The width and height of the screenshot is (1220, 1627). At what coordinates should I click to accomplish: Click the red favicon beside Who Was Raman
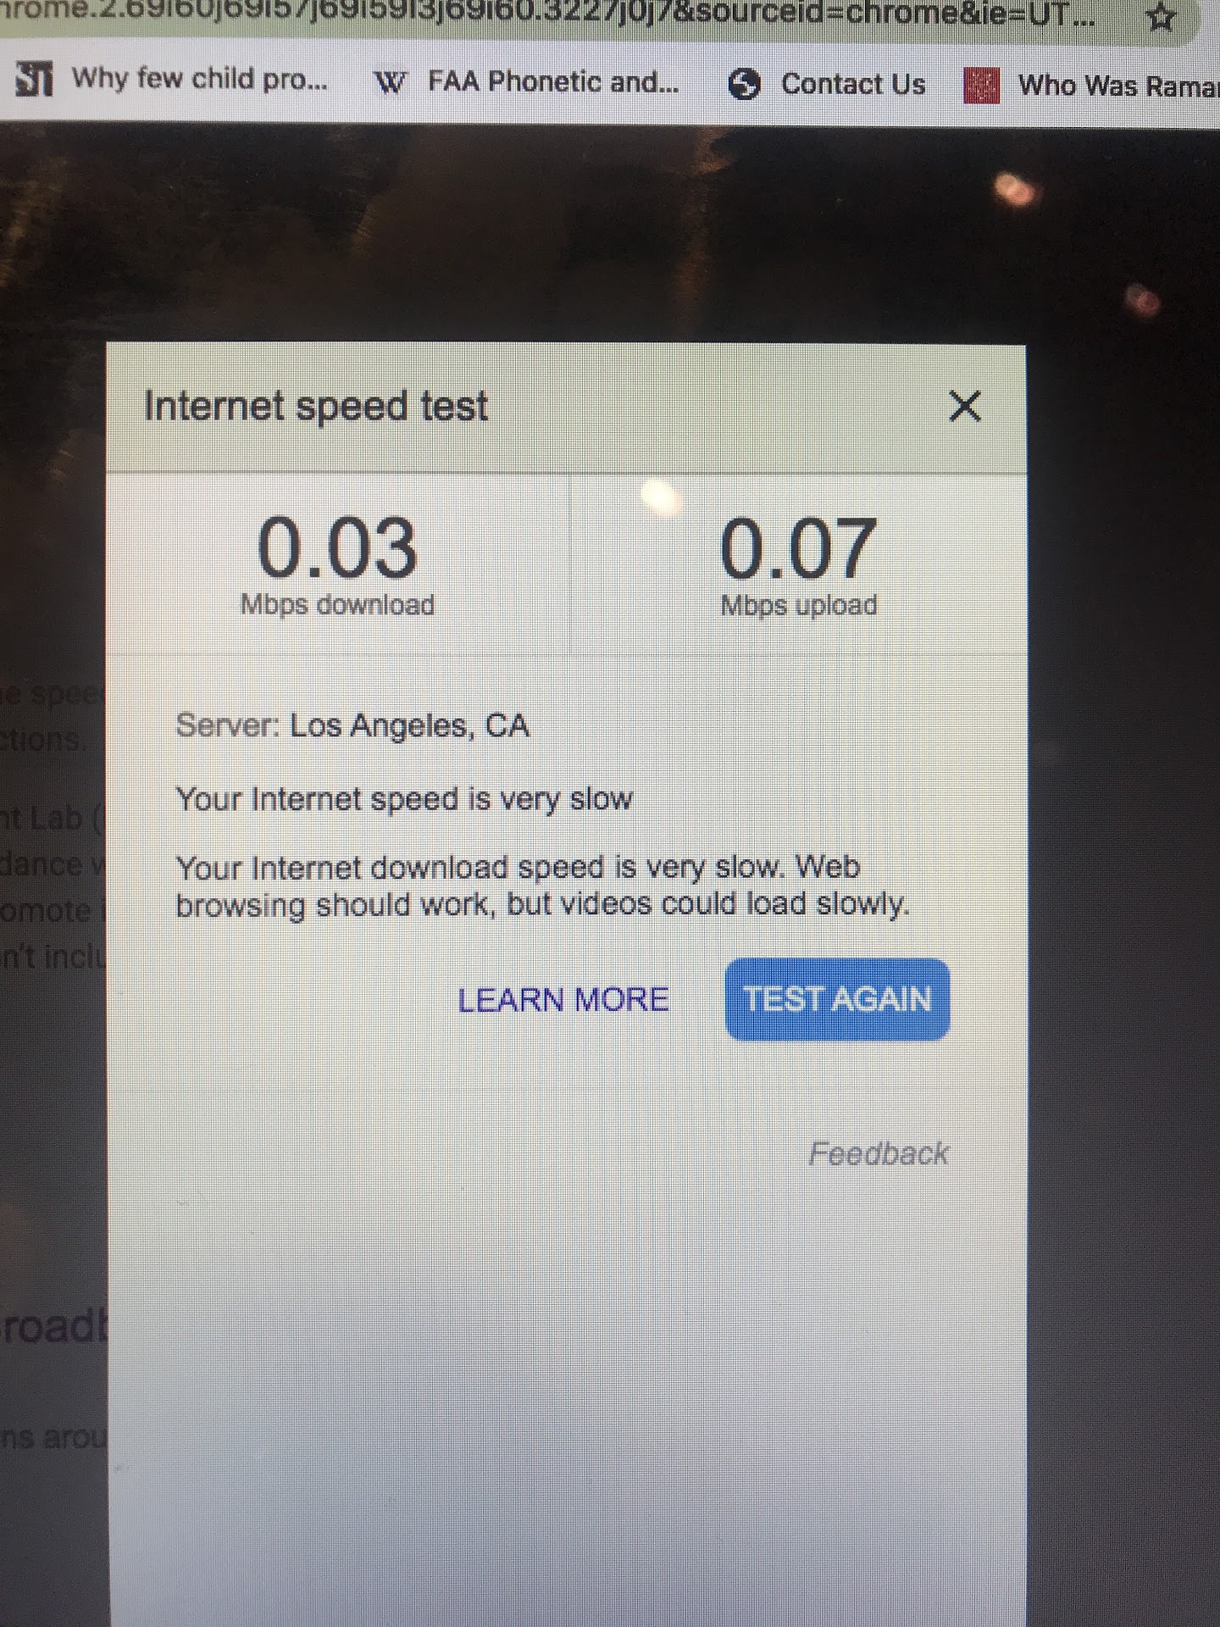pos(982,86)
